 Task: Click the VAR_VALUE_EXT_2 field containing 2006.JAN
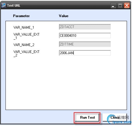[x=85, y=53]
